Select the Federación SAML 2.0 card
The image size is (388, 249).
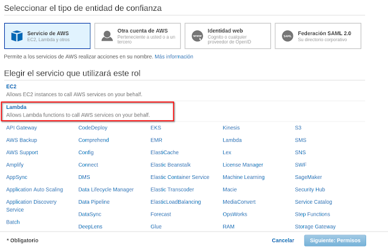point(318,36)
